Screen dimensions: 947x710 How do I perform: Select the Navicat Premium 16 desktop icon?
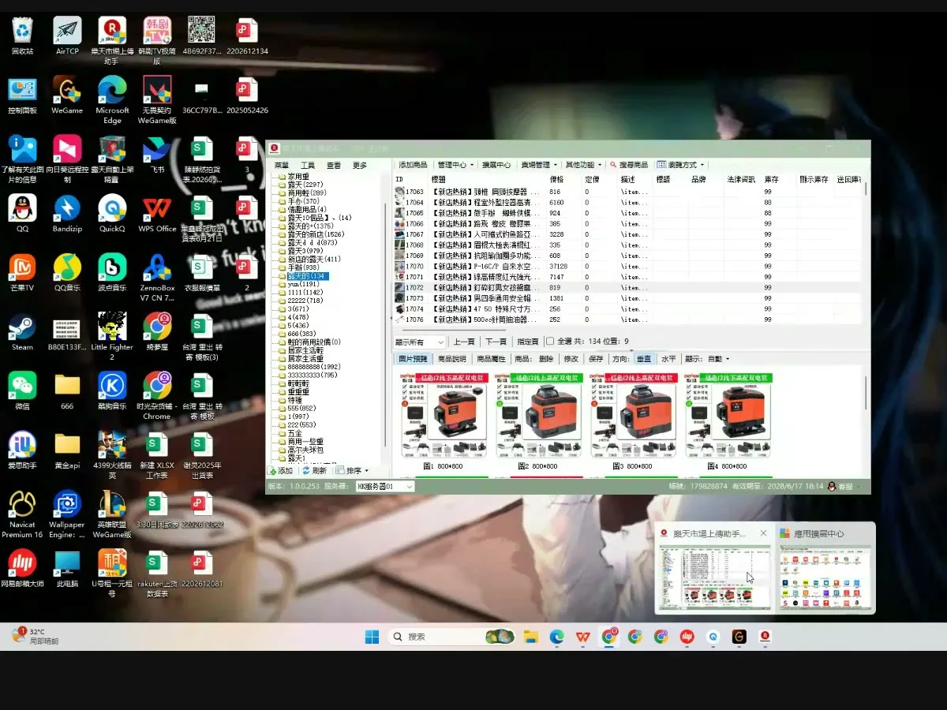point(22,514)
